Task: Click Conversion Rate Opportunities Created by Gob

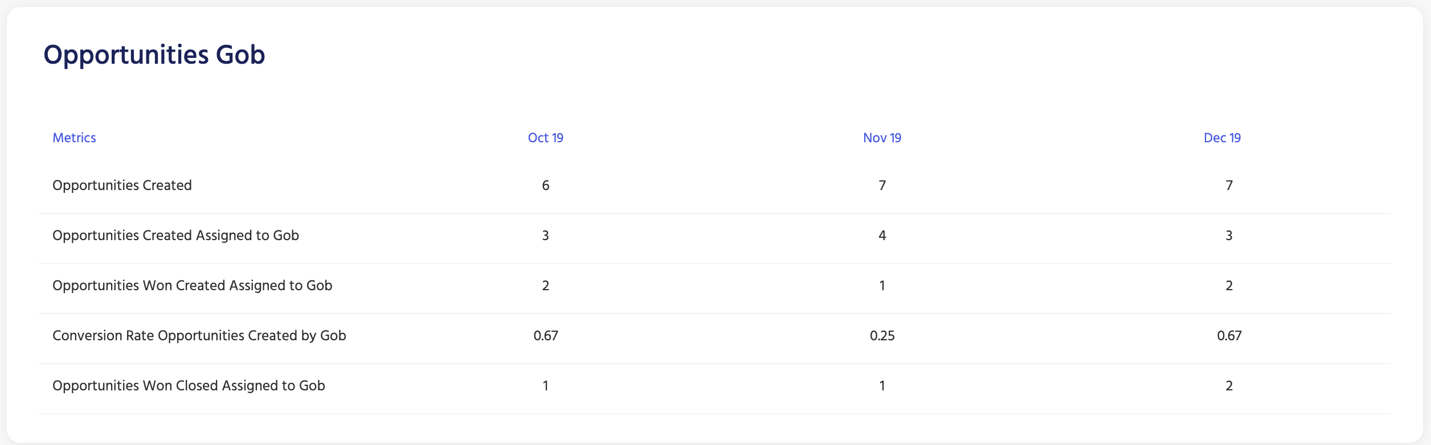Action: point(199,336)
